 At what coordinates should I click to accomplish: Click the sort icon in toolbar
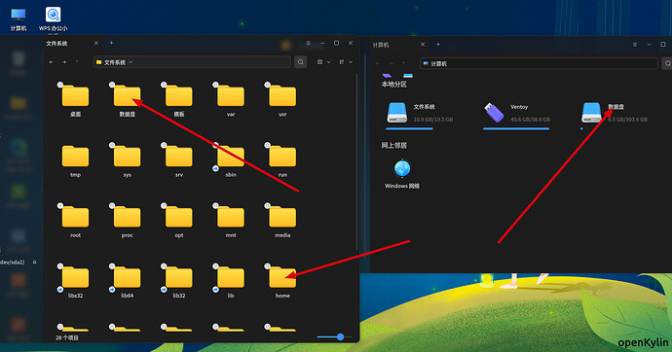[342, 62]
